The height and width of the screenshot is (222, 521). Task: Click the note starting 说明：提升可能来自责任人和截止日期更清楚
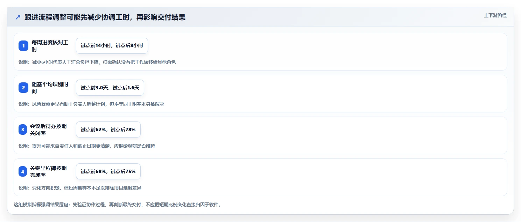87,146
